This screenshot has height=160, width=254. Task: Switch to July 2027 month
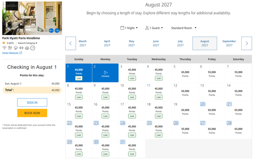click(180, 43)
